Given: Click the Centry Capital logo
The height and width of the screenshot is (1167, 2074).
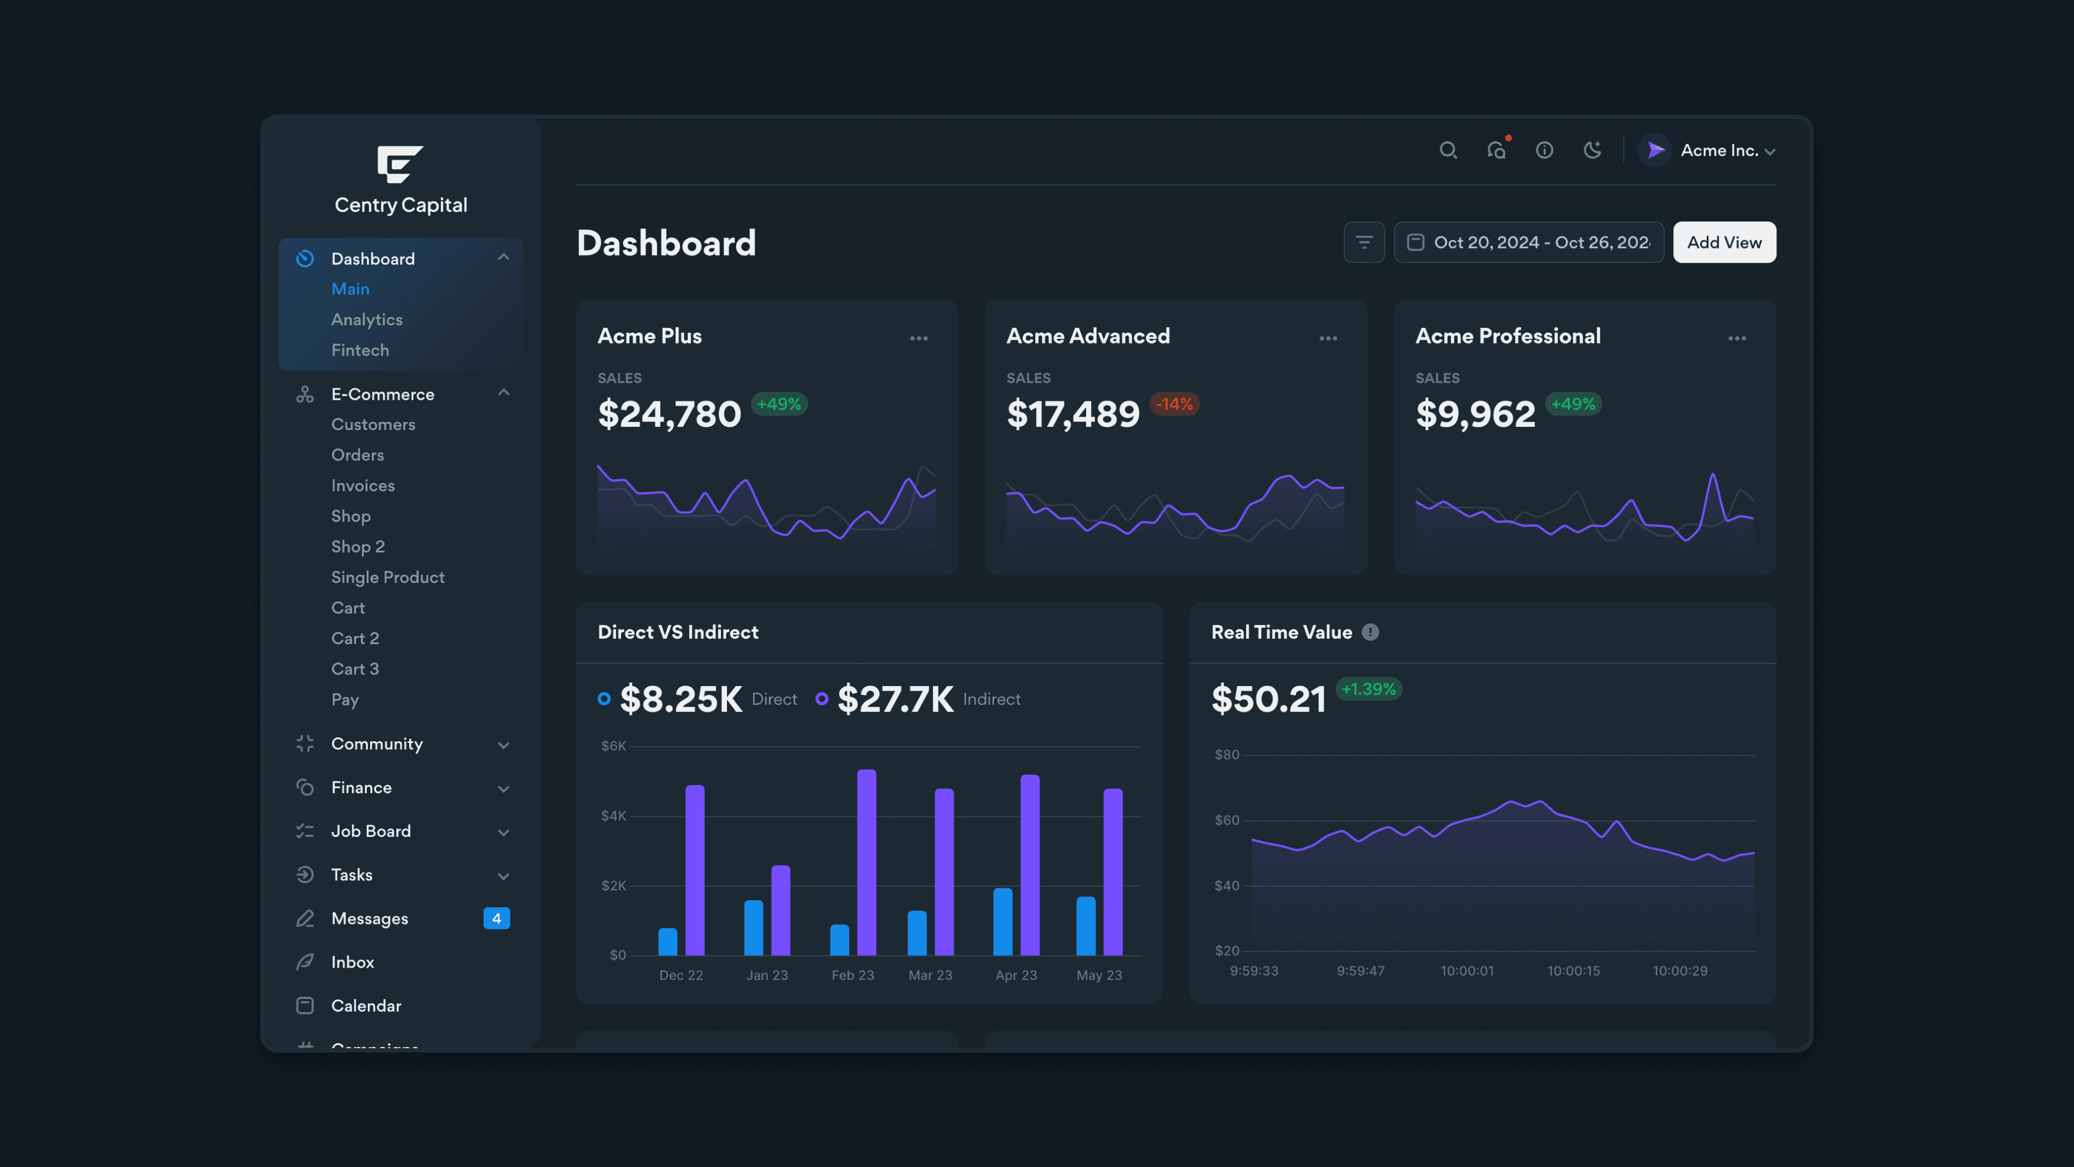Looking at the screenshot, I should point(400,164).
